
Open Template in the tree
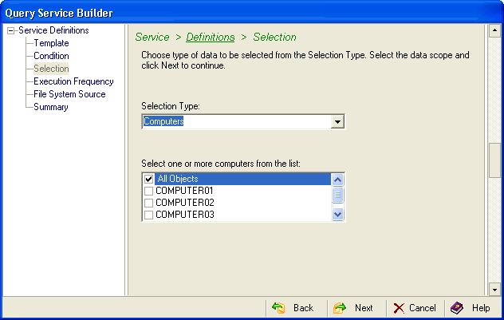(51, 43)
